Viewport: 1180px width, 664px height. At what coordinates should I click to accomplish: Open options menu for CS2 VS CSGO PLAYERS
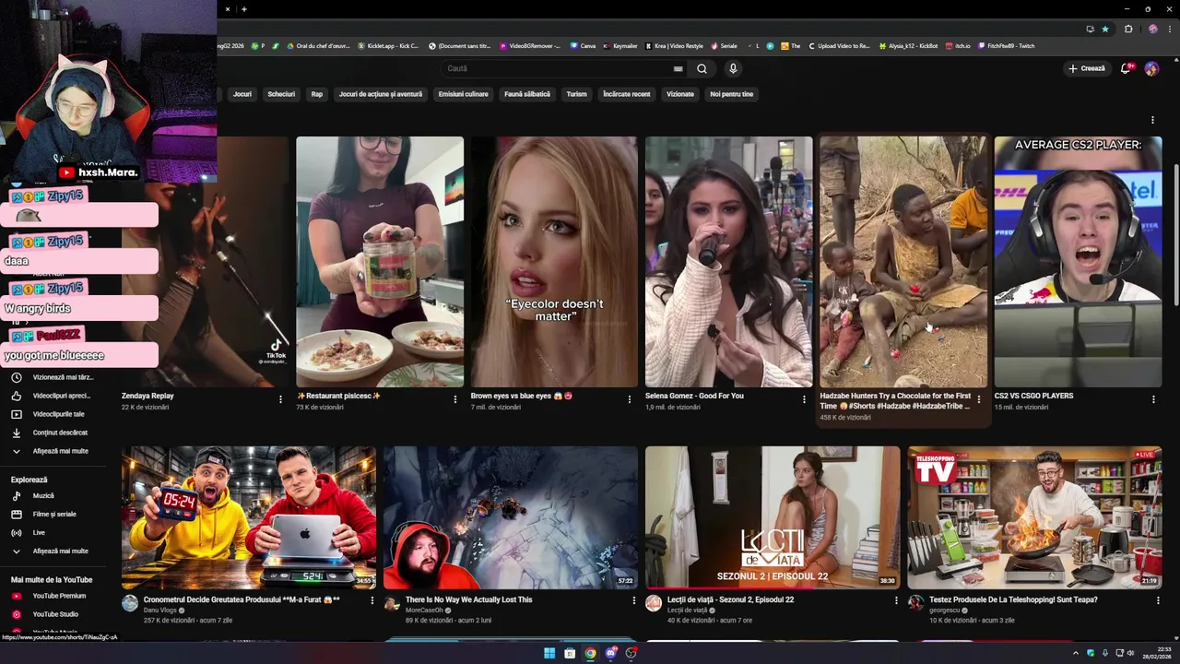pos(1153,399)
